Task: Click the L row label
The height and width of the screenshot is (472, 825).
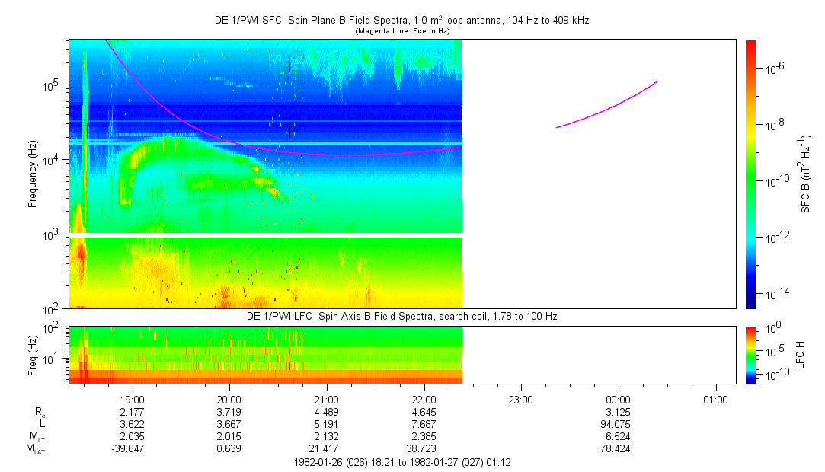Action: [42, 424]
